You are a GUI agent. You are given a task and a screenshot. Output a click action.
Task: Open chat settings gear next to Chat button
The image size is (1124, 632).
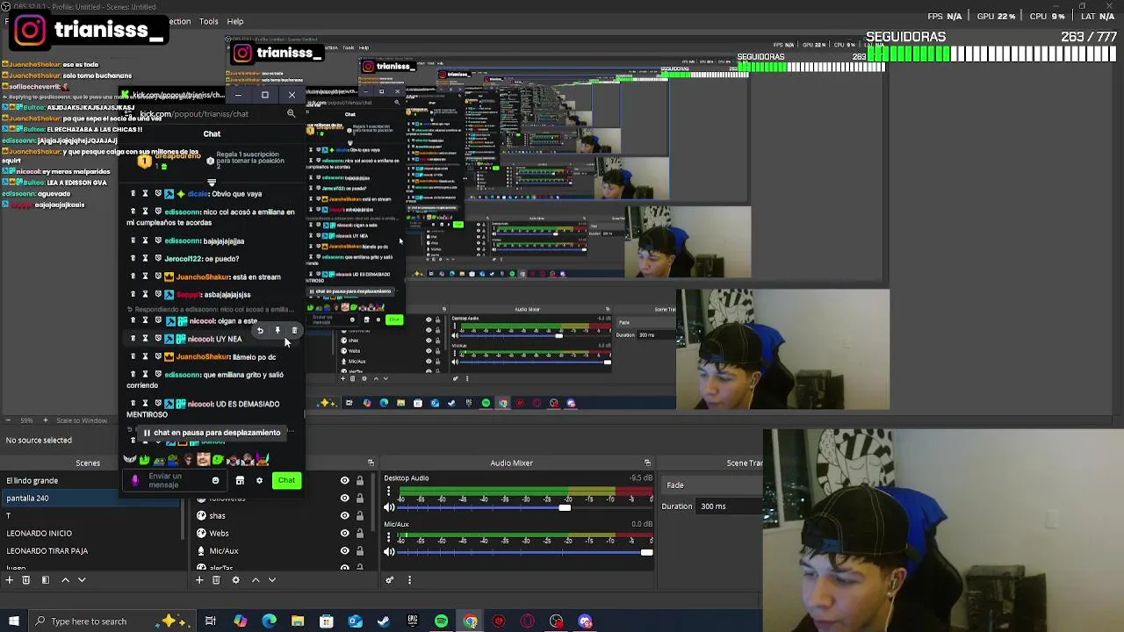pyautogui.click(x=259, y=480)
